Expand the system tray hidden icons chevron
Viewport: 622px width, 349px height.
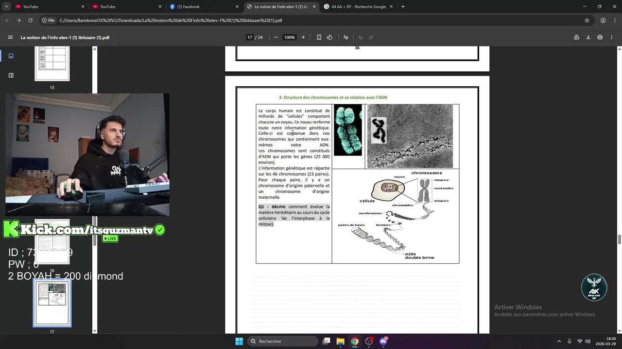click(x=559, y=341)
